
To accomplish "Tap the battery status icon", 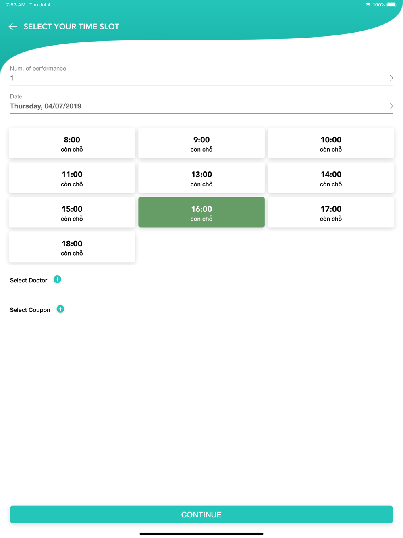I will coord(392,5).
